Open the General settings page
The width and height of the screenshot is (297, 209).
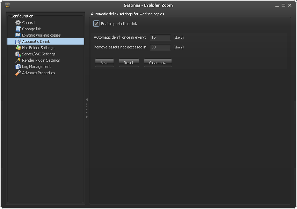(29, 23)
